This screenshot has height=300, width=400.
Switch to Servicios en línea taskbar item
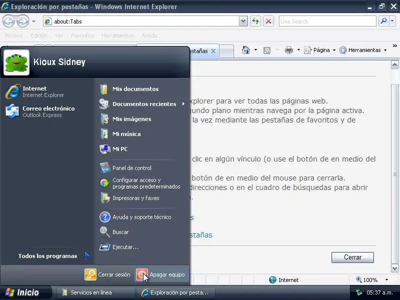click(x=95, y=292)
